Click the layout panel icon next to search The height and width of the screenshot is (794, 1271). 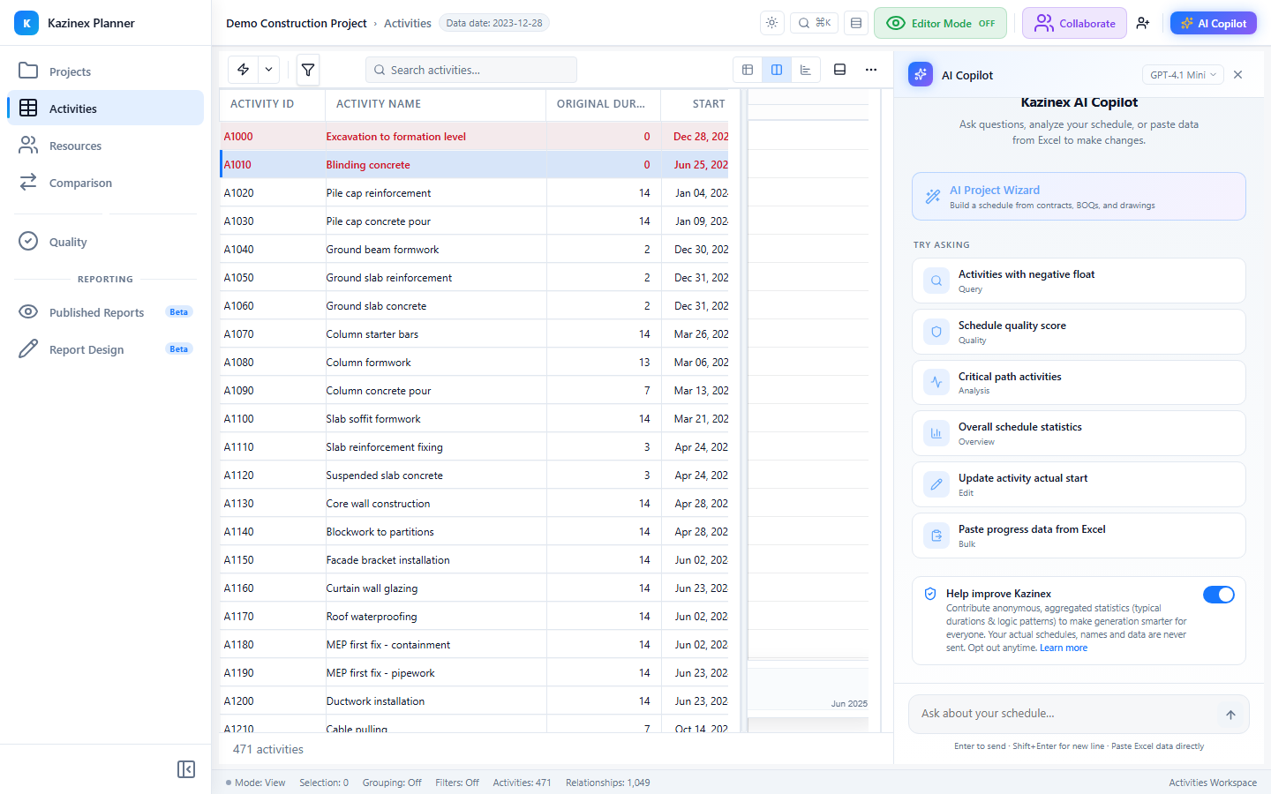click(x=856, y=23)
